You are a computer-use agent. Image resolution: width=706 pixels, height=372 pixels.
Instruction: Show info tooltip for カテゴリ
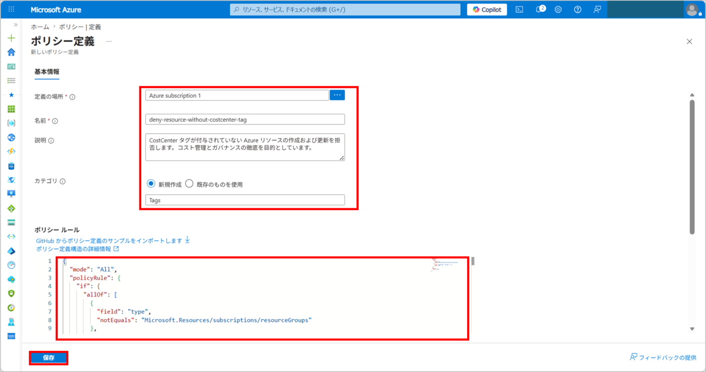(x=62, y=181)
